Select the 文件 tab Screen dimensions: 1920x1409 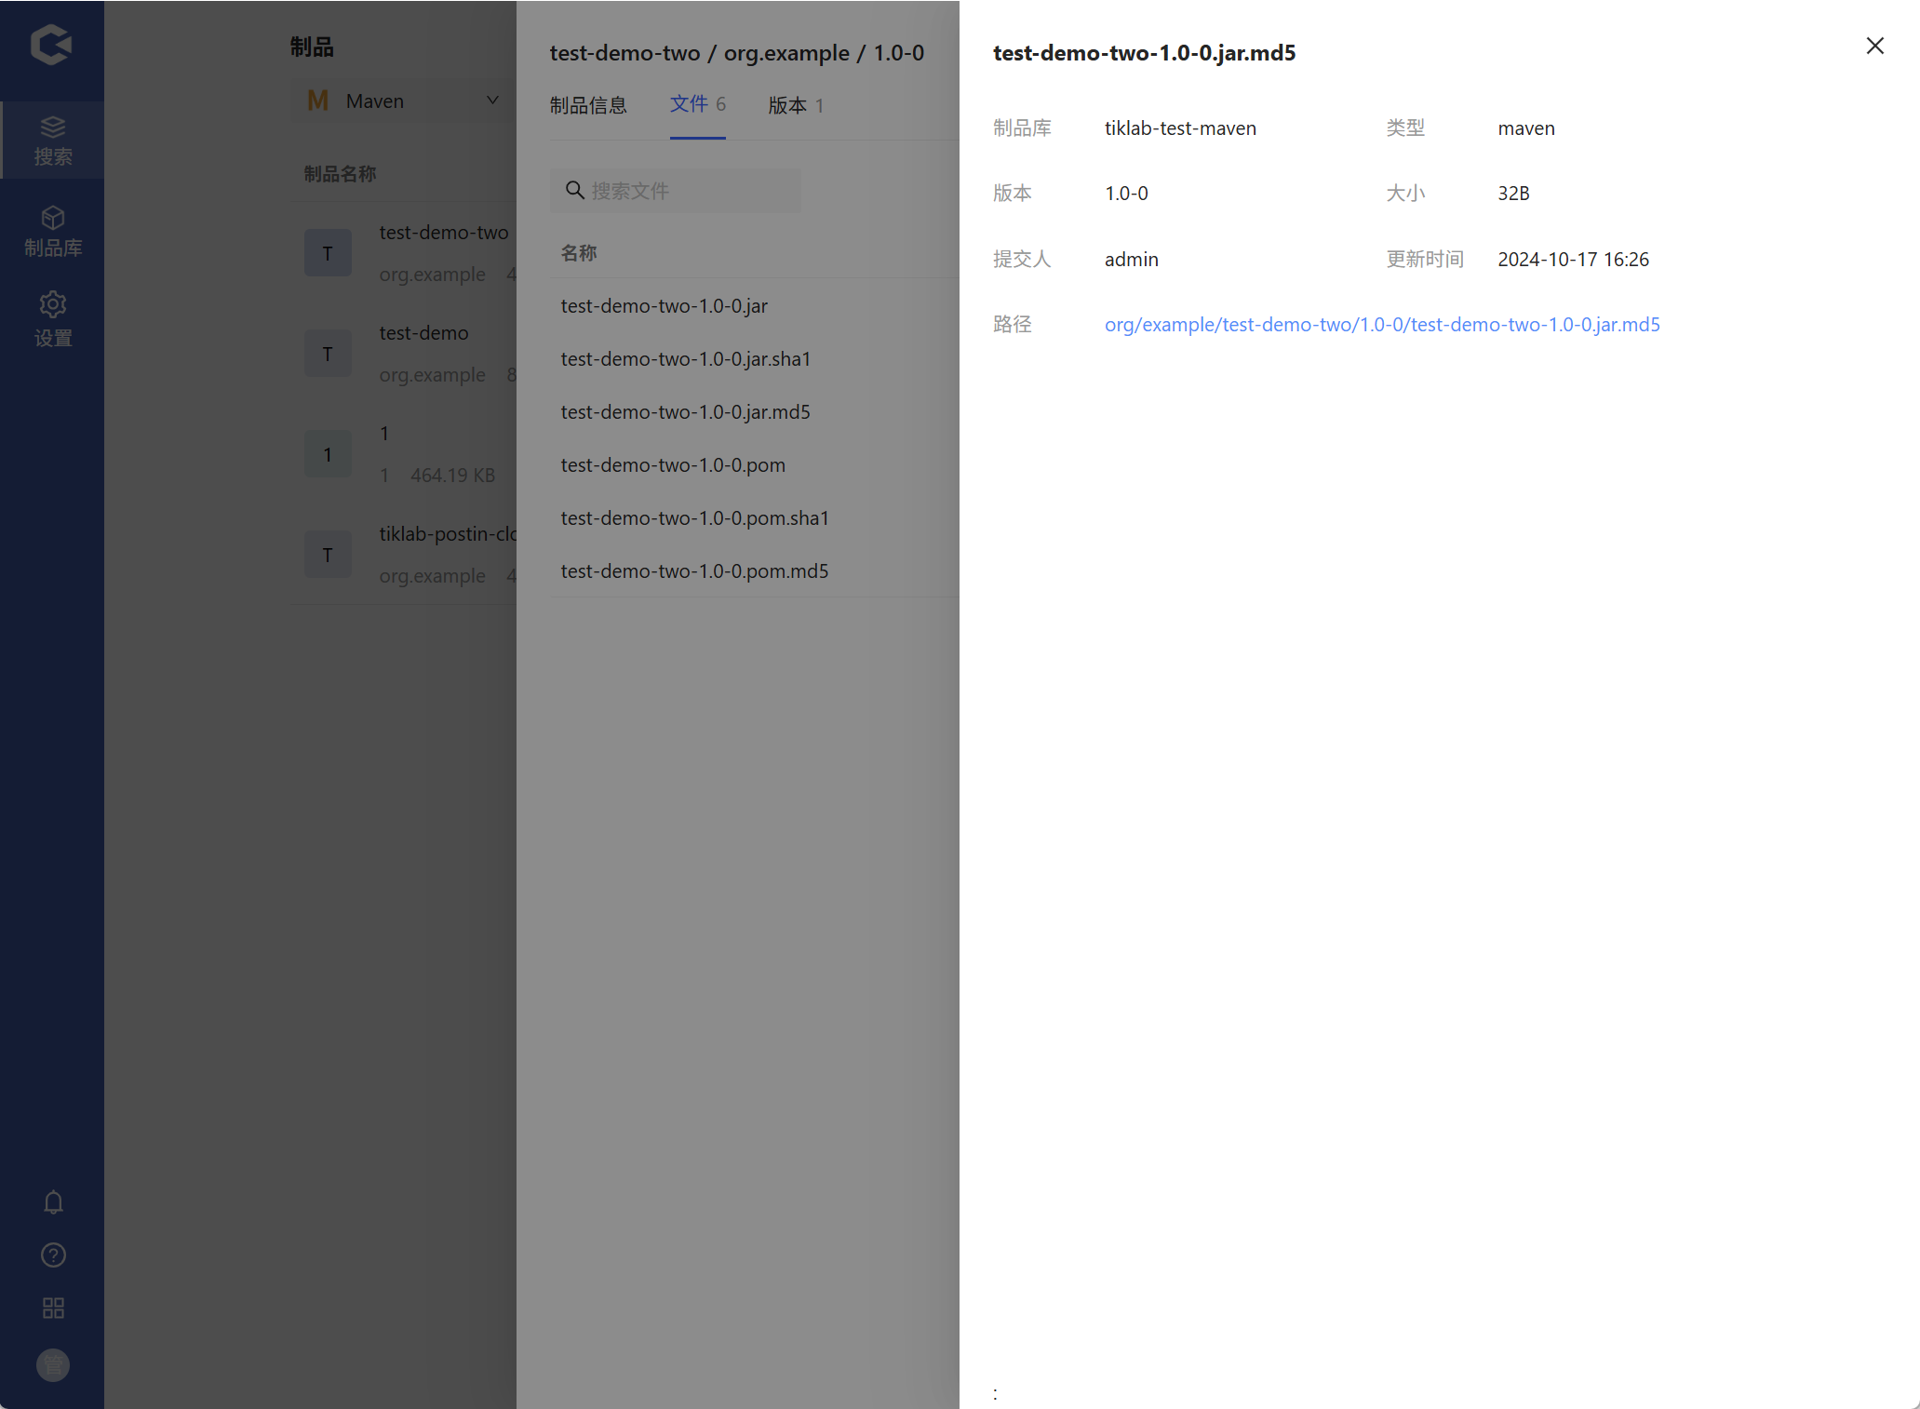[696, 104]
